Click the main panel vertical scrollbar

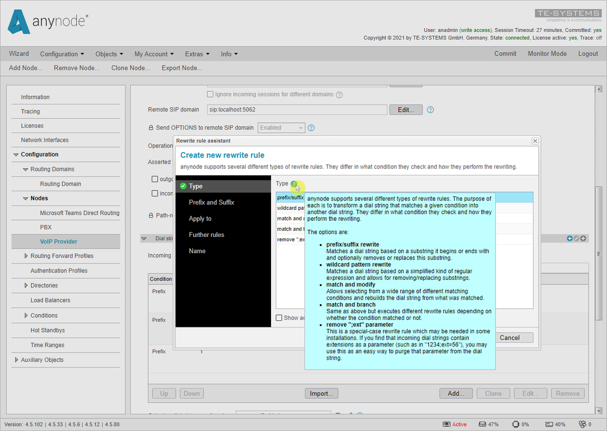click(598, 253)
